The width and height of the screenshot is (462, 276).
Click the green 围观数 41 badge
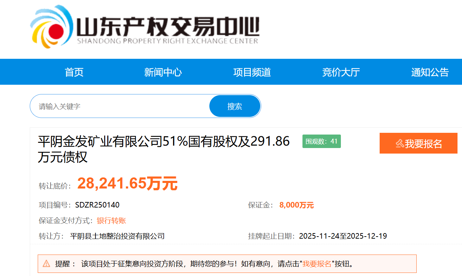click(x=321, y=141)
